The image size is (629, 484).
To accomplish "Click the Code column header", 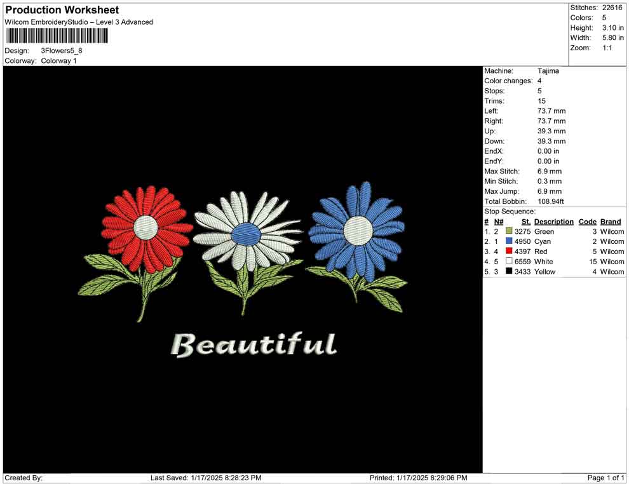I will (x=587, y=222).
